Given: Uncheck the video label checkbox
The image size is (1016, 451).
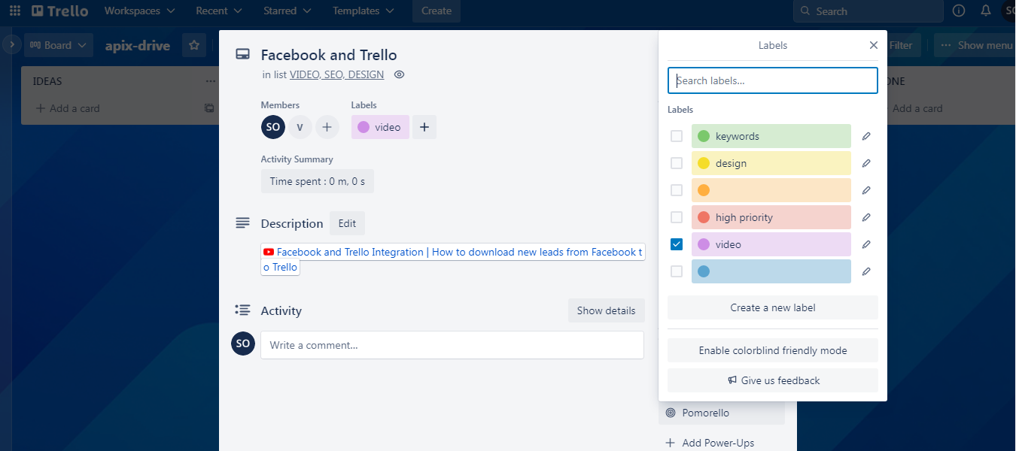Looking at the screenshot, I should (676, 244).
